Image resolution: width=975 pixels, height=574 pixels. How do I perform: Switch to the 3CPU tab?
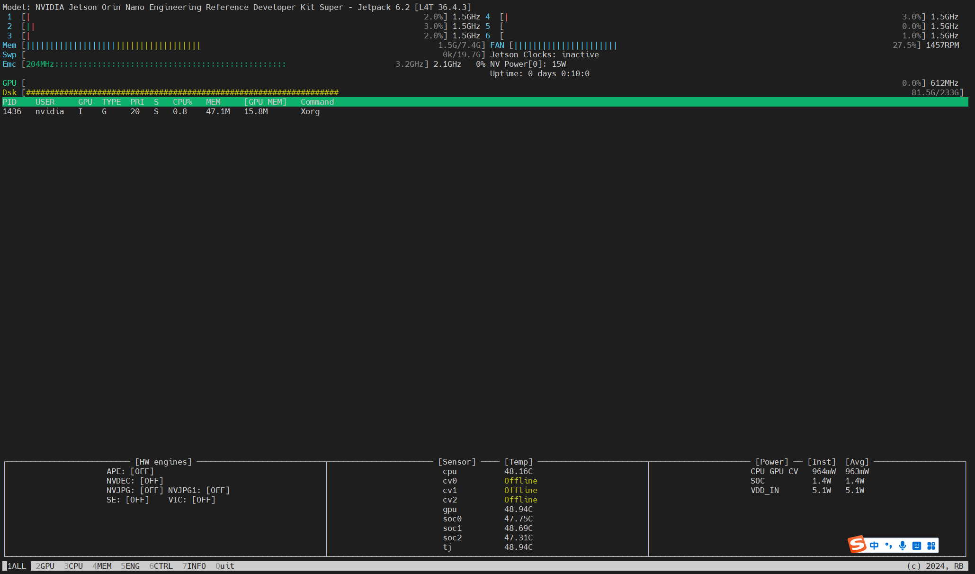click(73, 566)
